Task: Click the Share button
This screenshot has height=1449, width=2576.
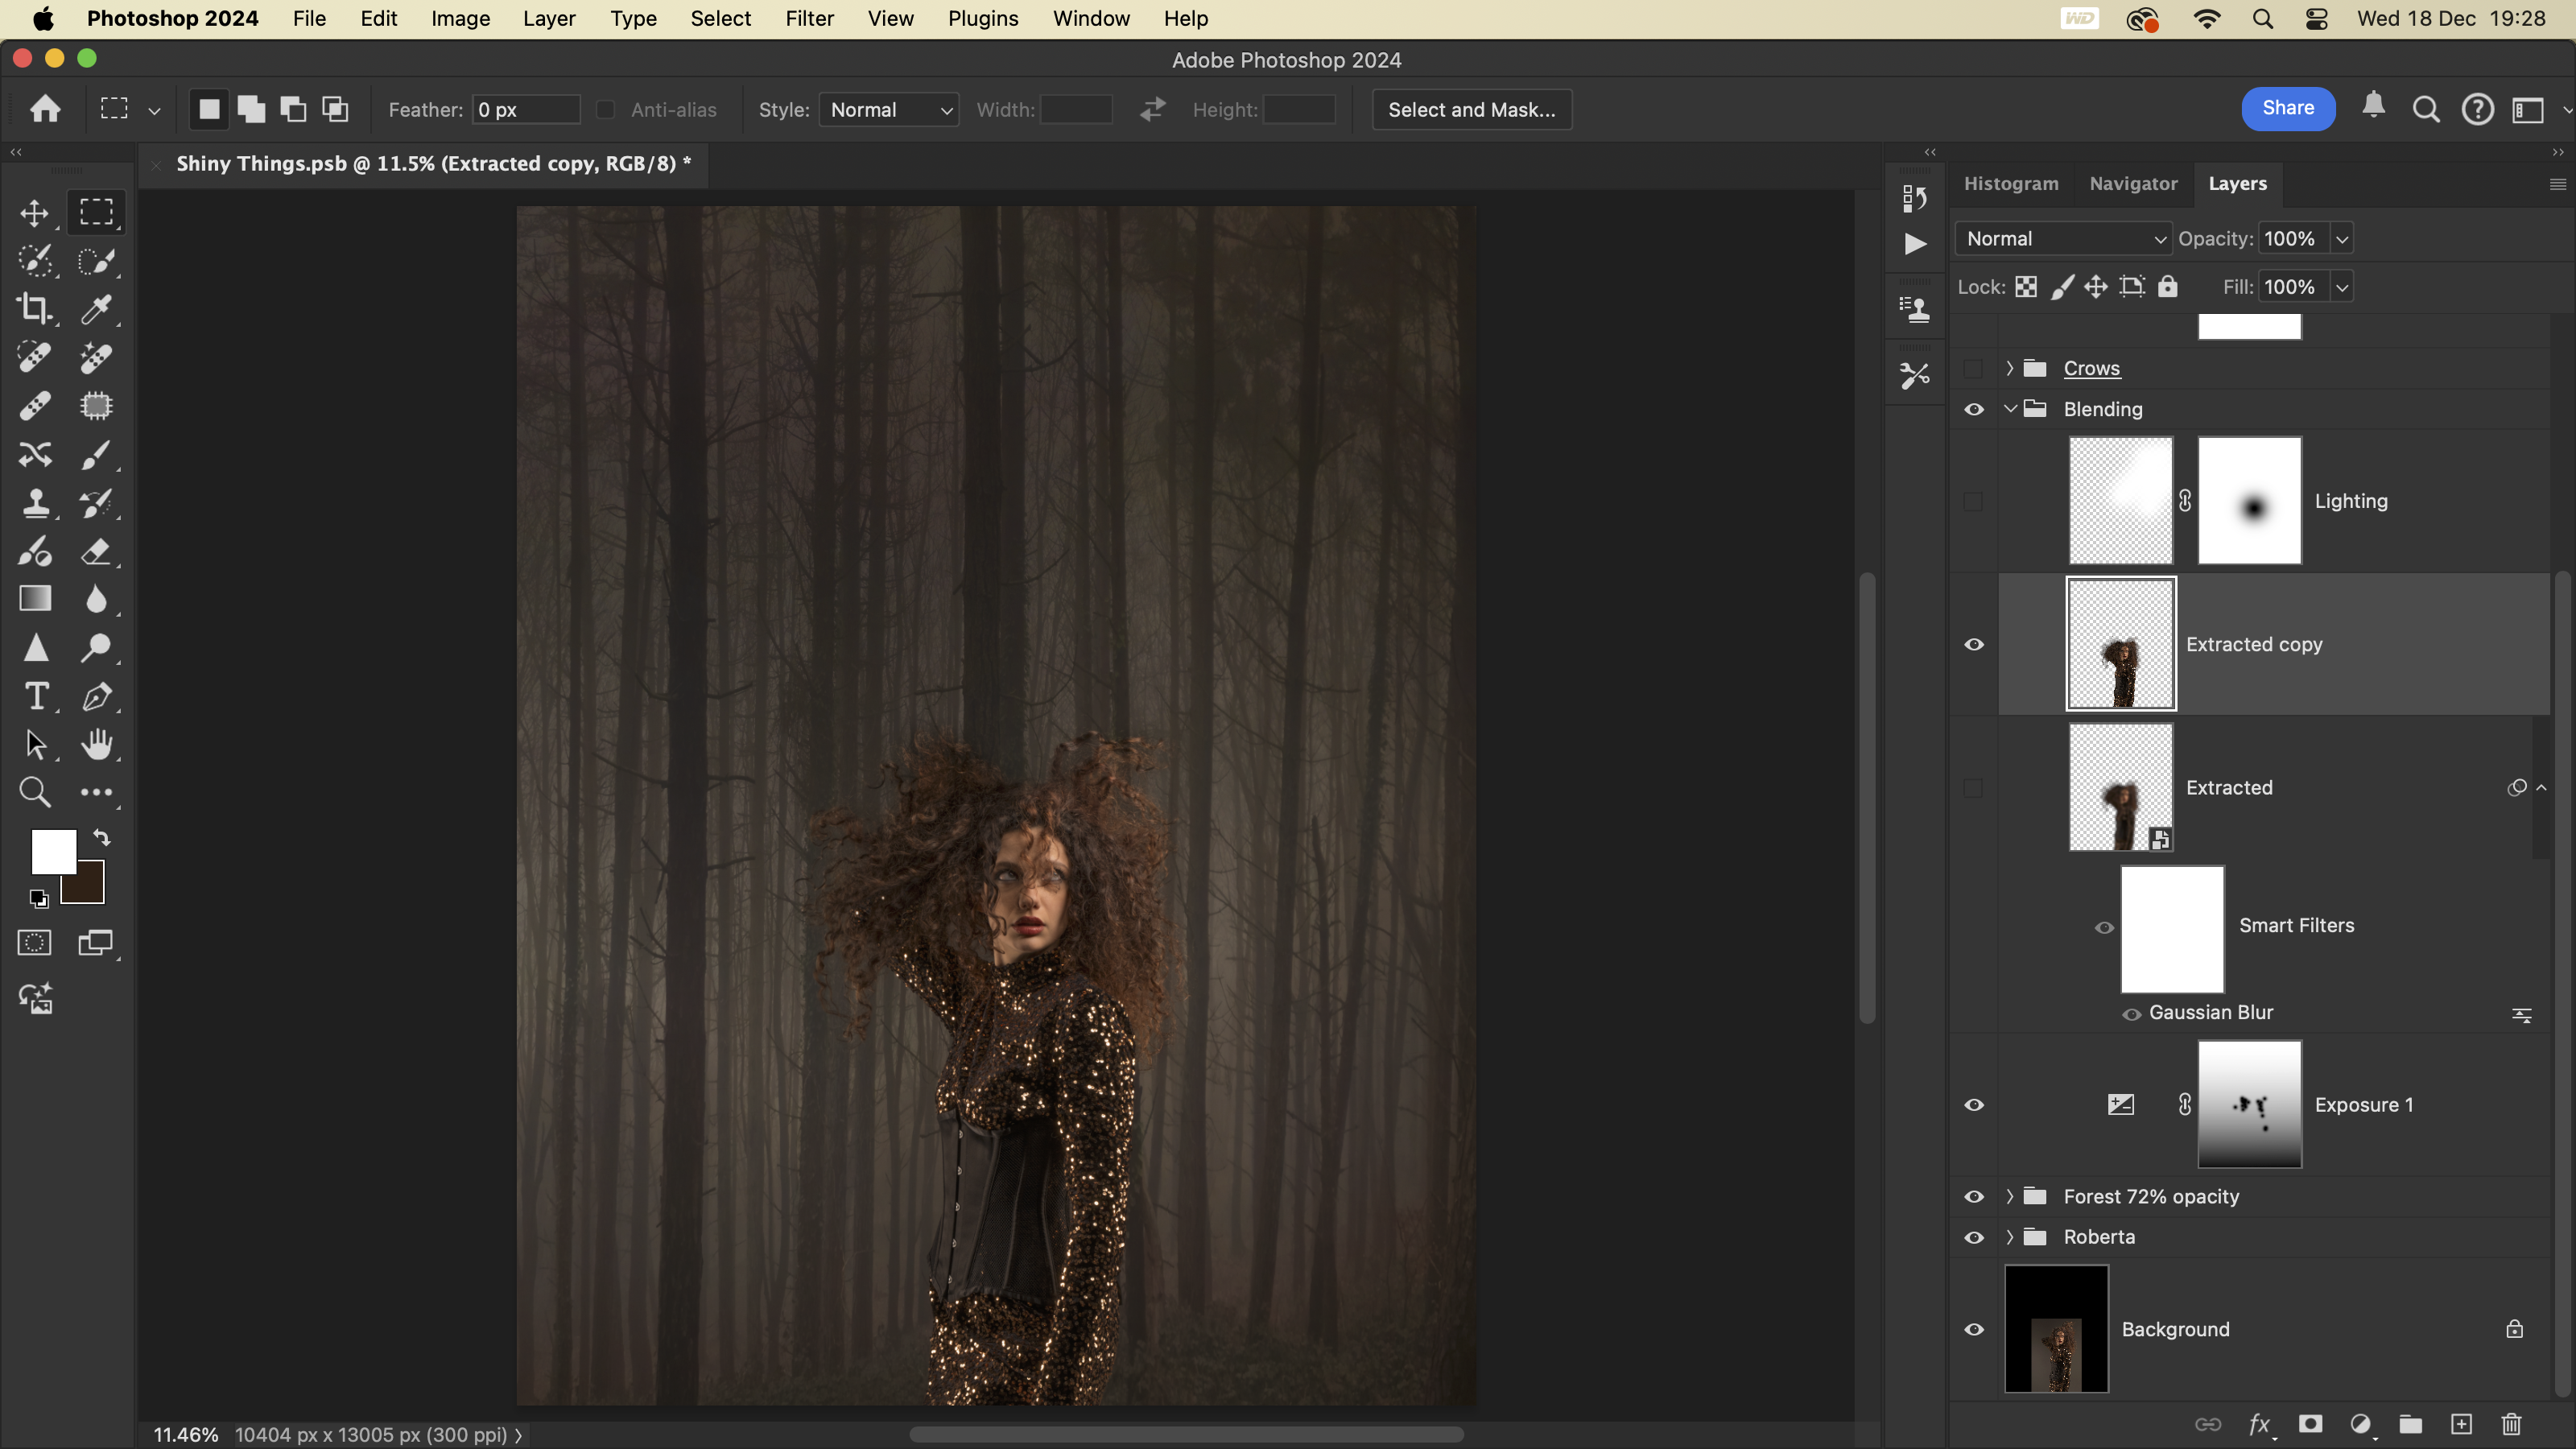Action: tap(2287, 109)
